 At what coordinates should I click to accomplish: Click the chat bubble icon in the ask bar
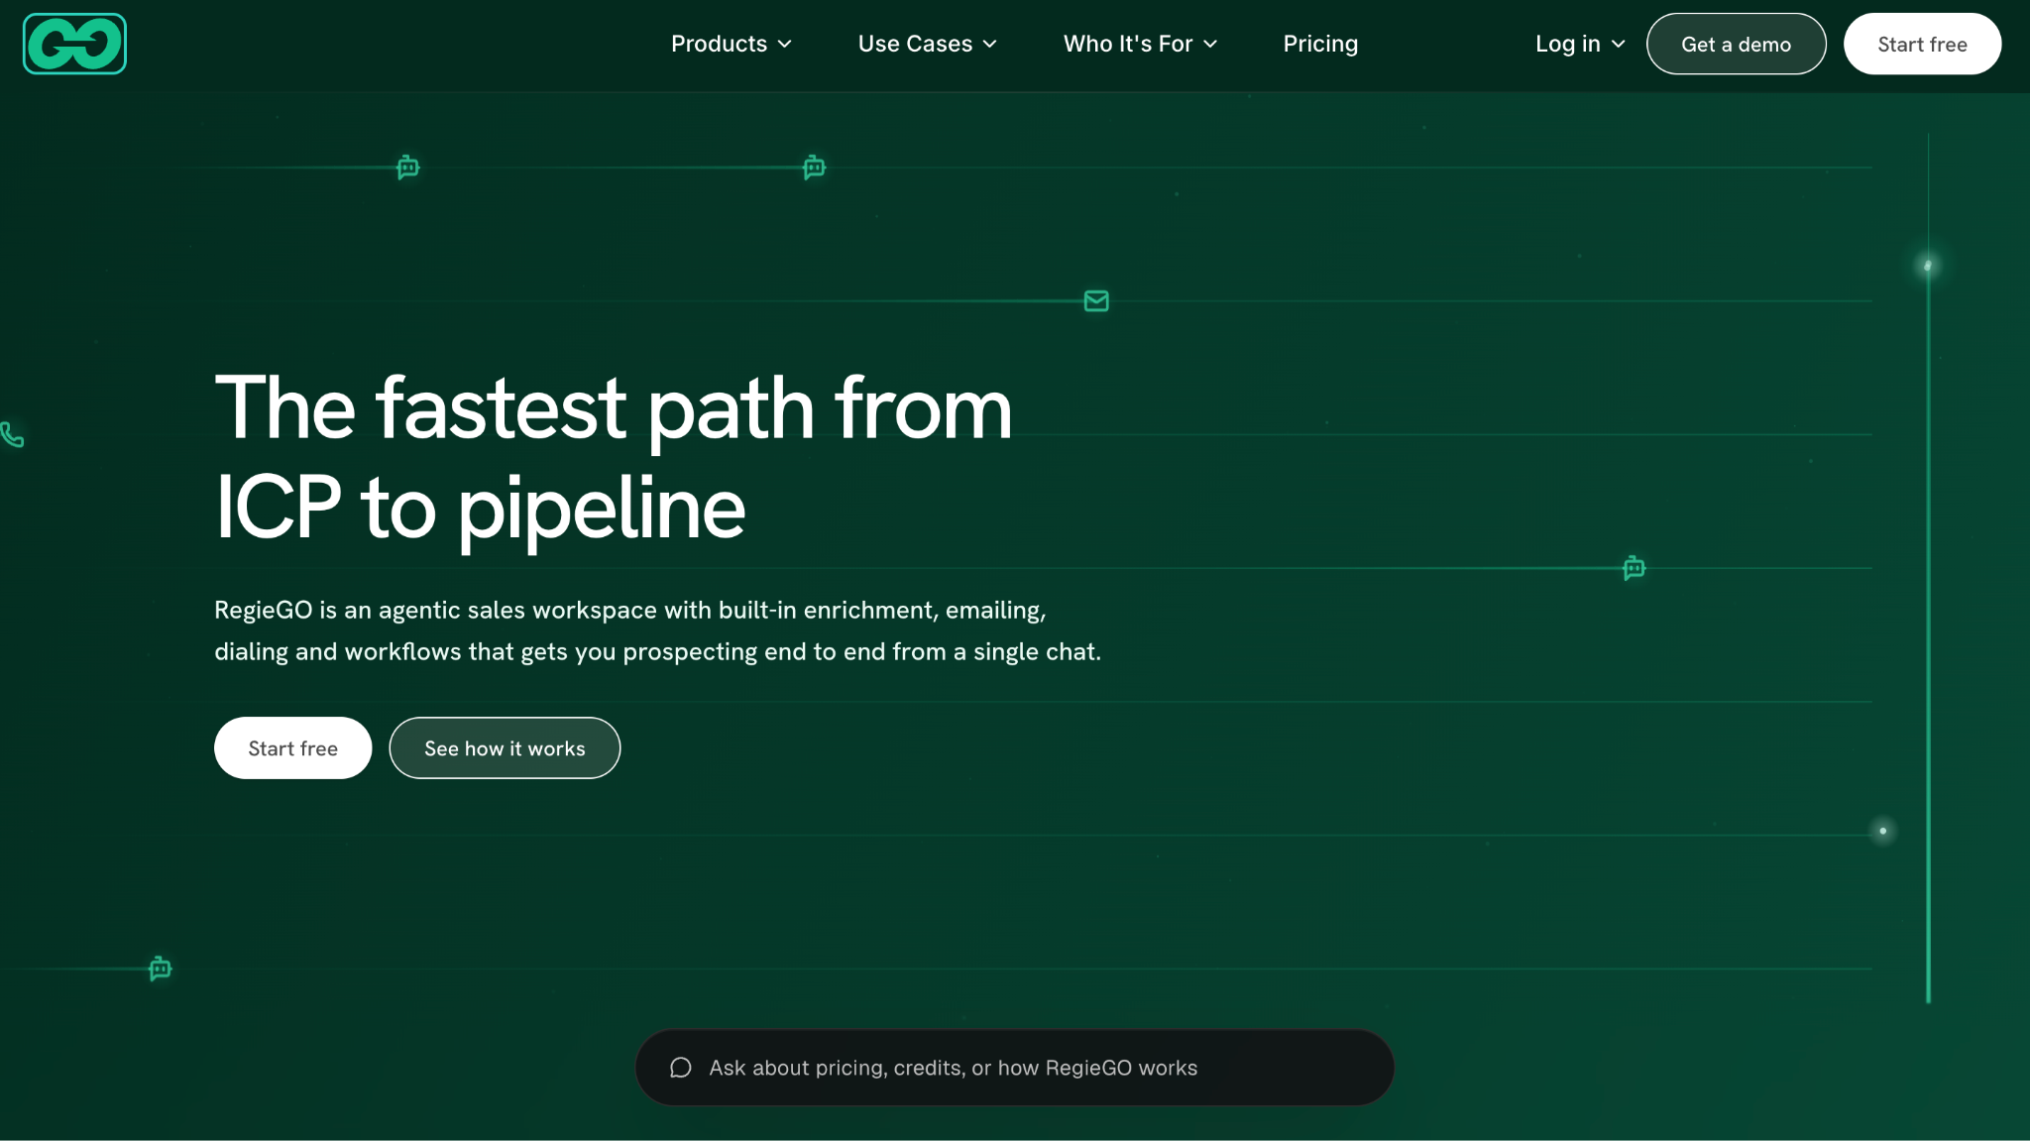click(680, 1068)
